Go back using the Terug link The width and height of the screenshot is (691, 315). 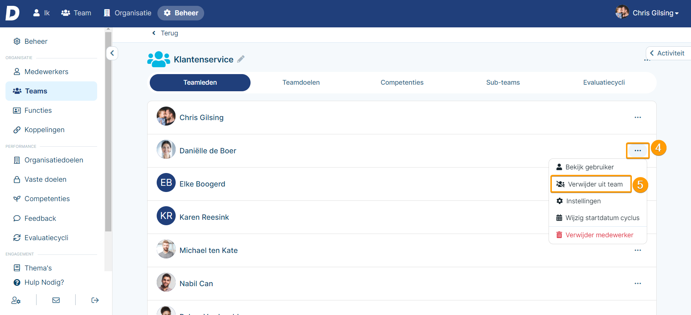[x=165, y=33]
